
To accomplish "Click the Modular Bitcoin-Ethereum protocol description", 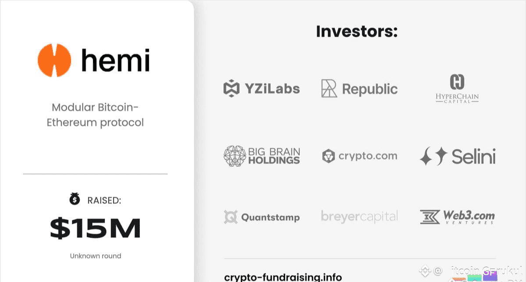I will pos(95,115).
